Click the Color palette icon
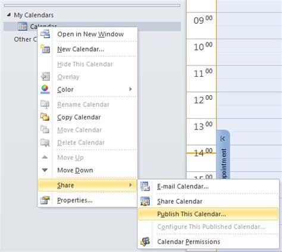The width and height of the screenshot is (282, 252). point(45,89)
